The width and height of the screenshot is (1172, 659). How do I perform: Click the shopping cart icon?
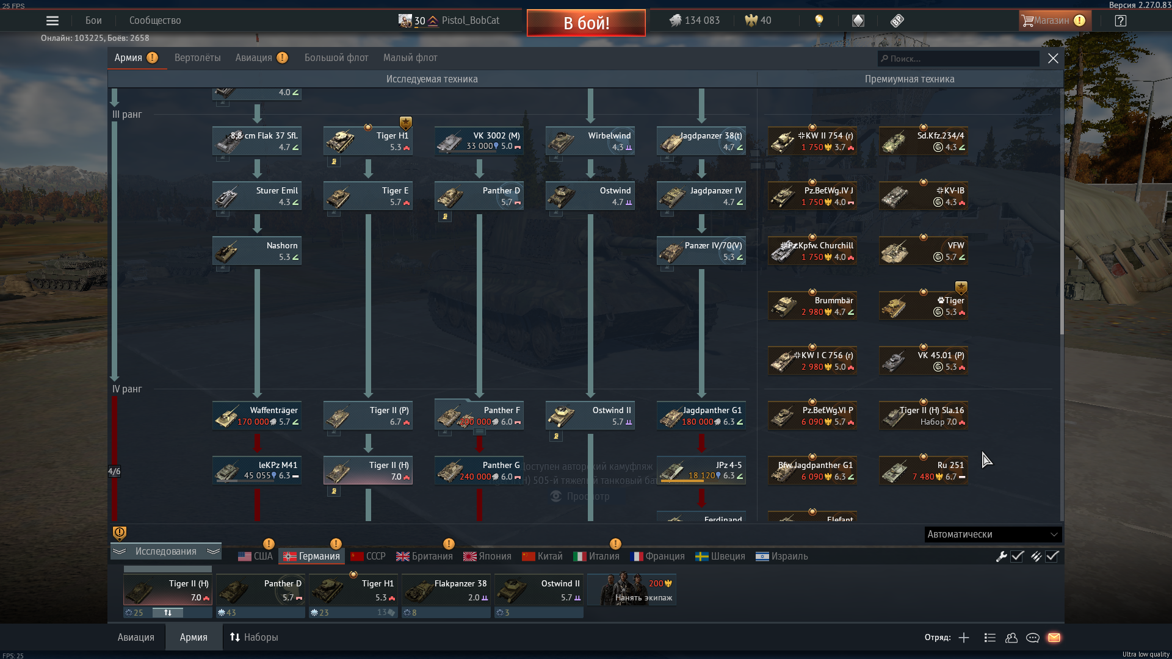pyautogui.click(x=1028, y=21)
